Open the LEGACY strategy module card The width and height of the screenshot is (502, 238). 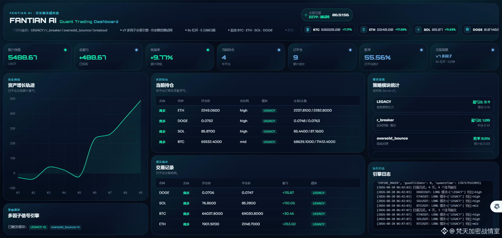tap(433, 104)
